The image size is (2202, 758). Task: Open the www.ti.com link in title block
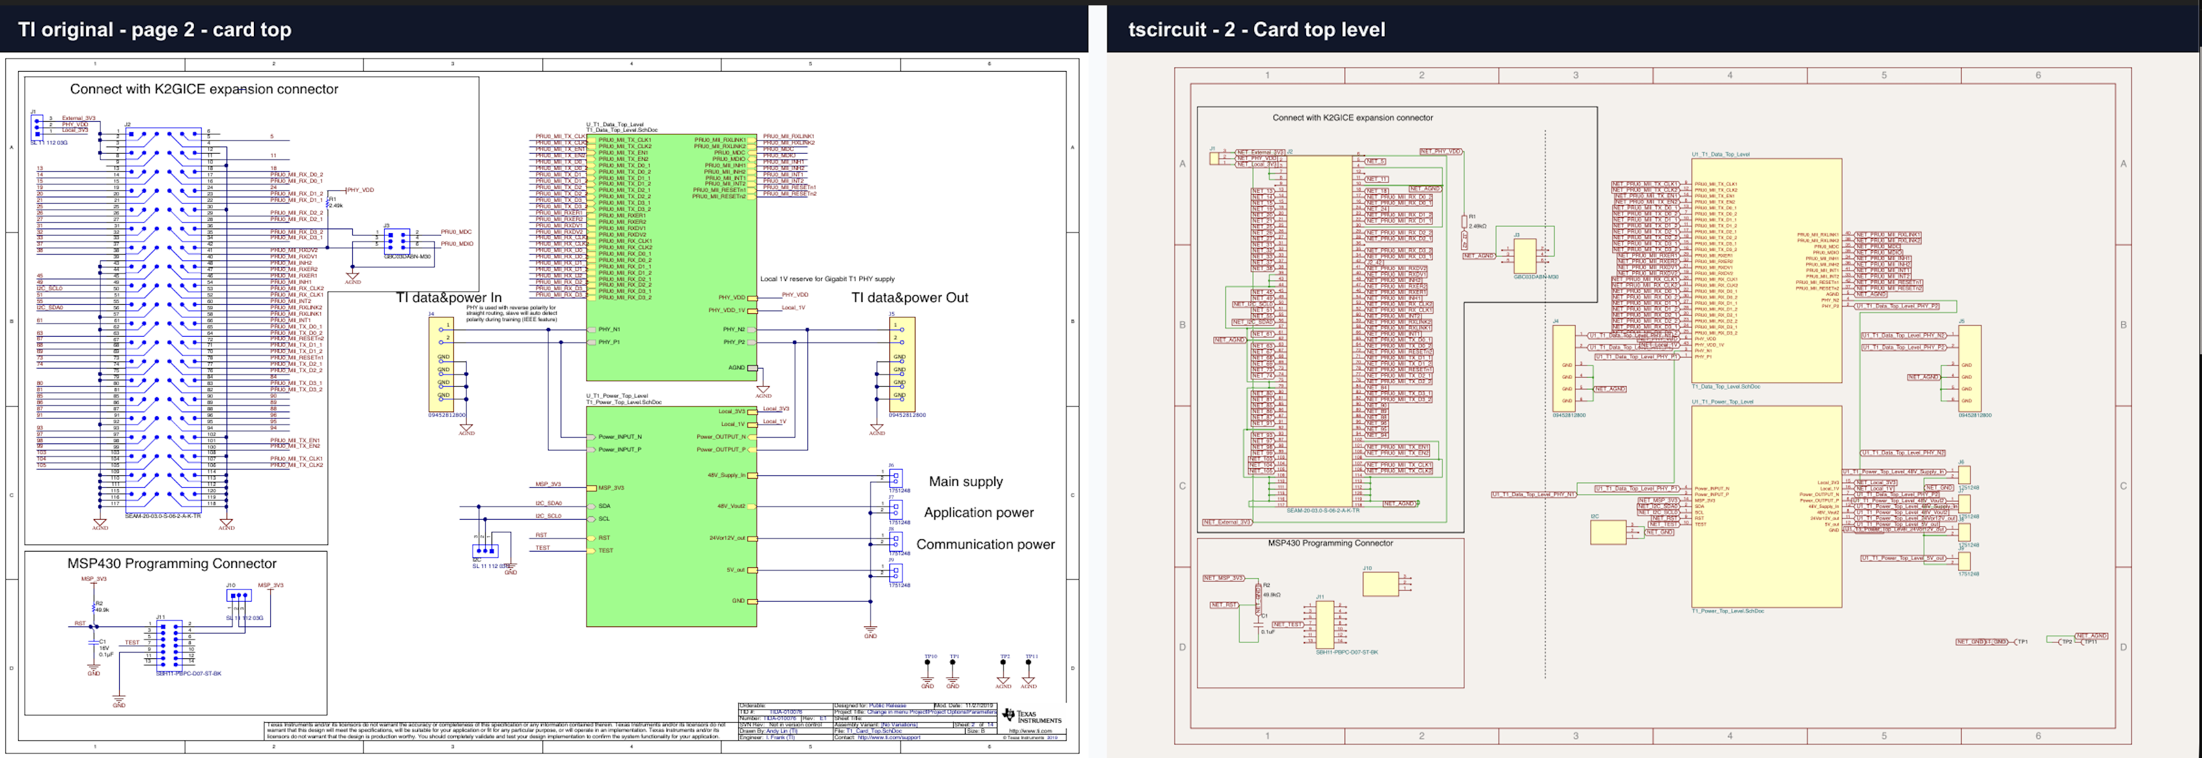(x=1030, y=731)
